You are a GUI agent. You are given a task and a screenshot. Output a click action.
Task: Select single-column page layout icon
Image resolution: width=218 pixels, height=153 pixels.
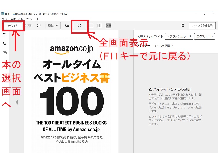pyautogui.click(x=91, y=26)
